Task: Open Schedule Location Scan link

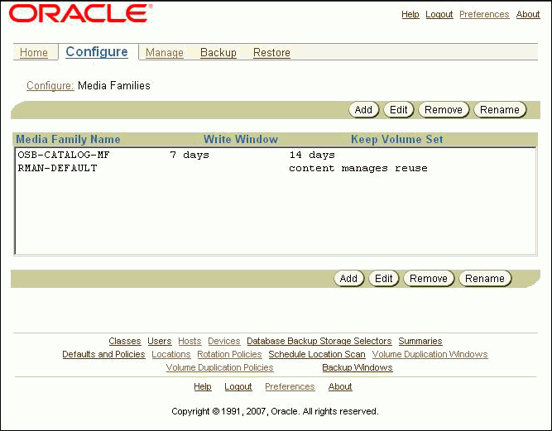Action: (x=317, y=354)
